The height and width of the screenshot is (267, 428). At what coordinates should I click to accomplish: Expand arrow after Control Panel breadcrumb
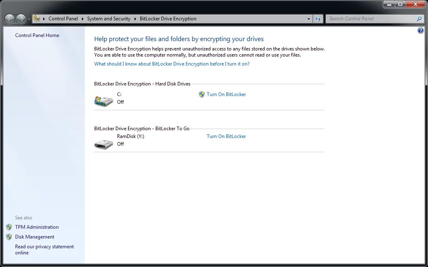pyautogui.click(x=82, y=19)
